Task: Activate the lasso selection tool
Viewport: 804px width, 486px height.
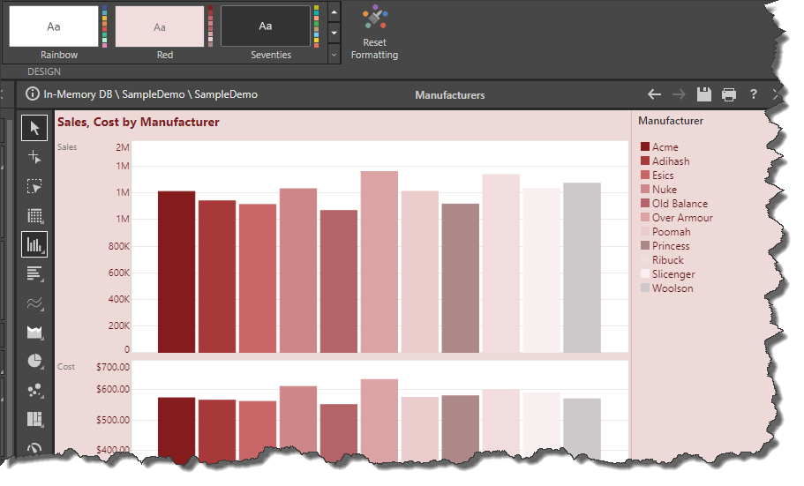Action: pos(34,186)
